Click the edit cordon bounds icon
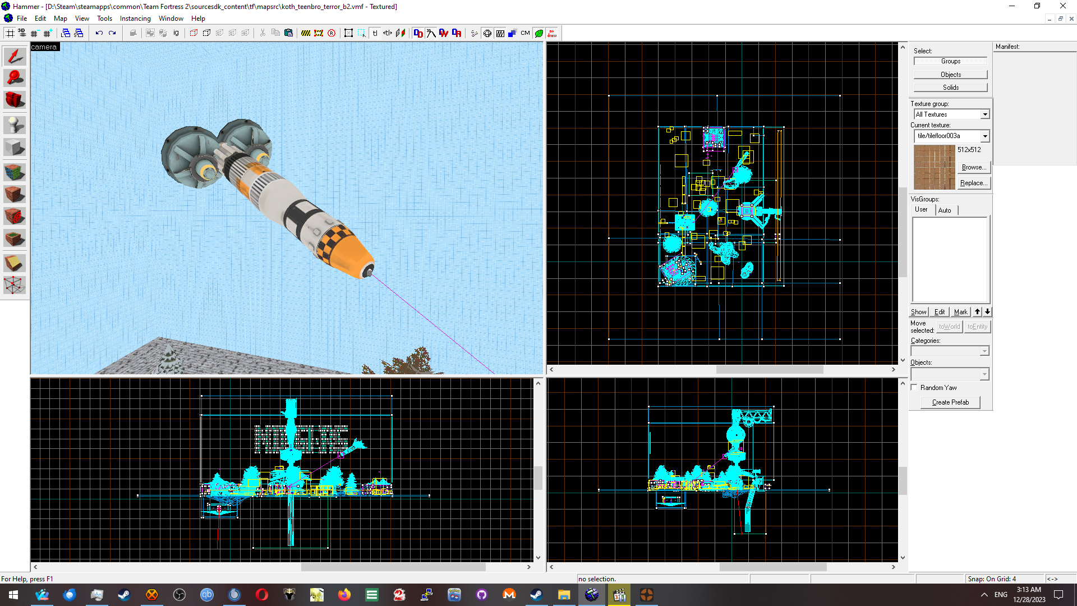 point(319,33)
